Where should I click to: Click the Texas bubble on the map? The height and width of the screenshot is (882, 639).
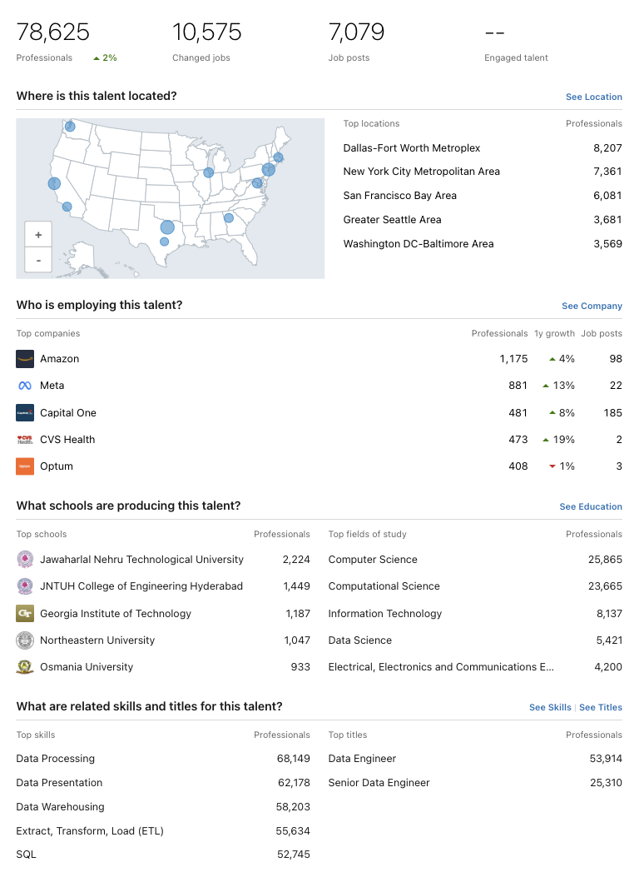pyautogui.click(x=167, y=227)
